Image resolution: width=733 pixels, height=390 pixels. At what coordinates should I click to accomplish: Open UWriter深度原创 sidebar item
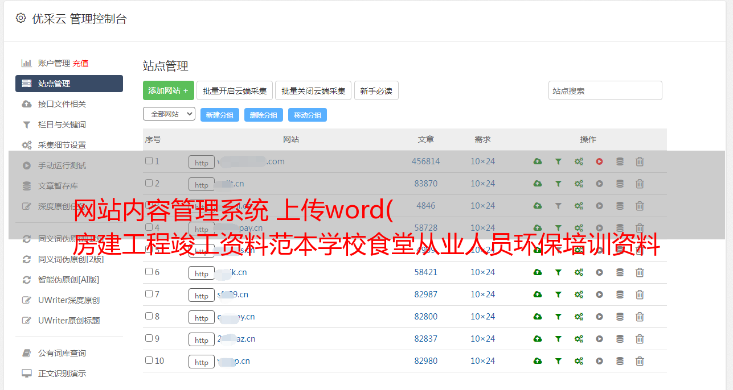[69, 300]
